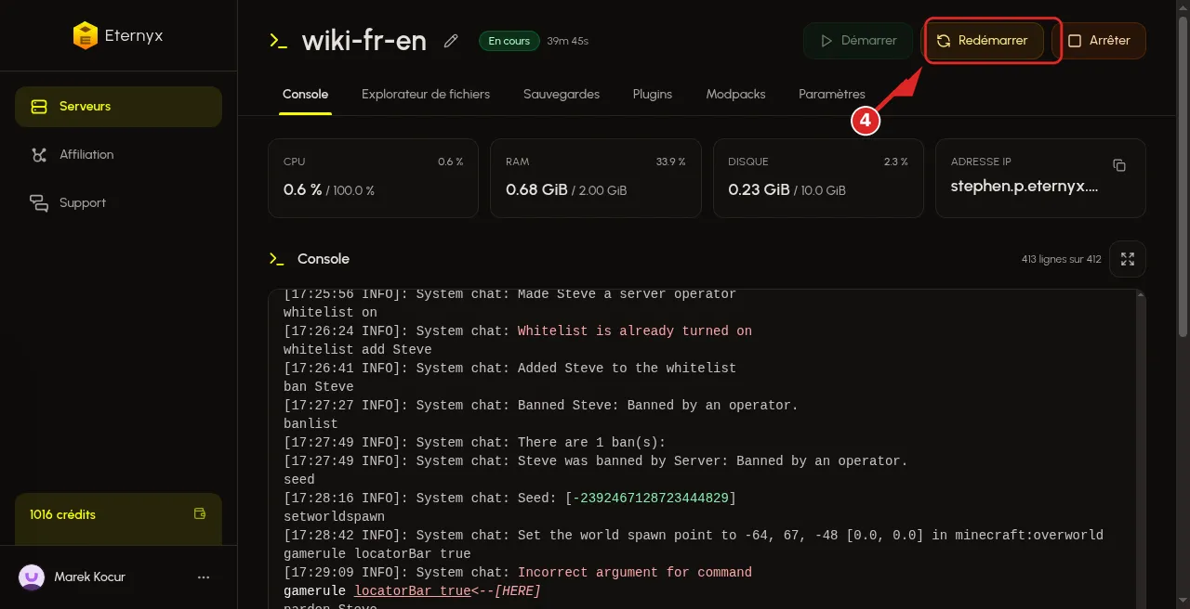The height and width of the screenshot is (609, 1190).
Task: Switch to the Explorateur de fichiers tab
Action: click(426, 95)
